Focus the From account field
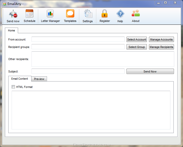183x147 pixels. (78, 39)
